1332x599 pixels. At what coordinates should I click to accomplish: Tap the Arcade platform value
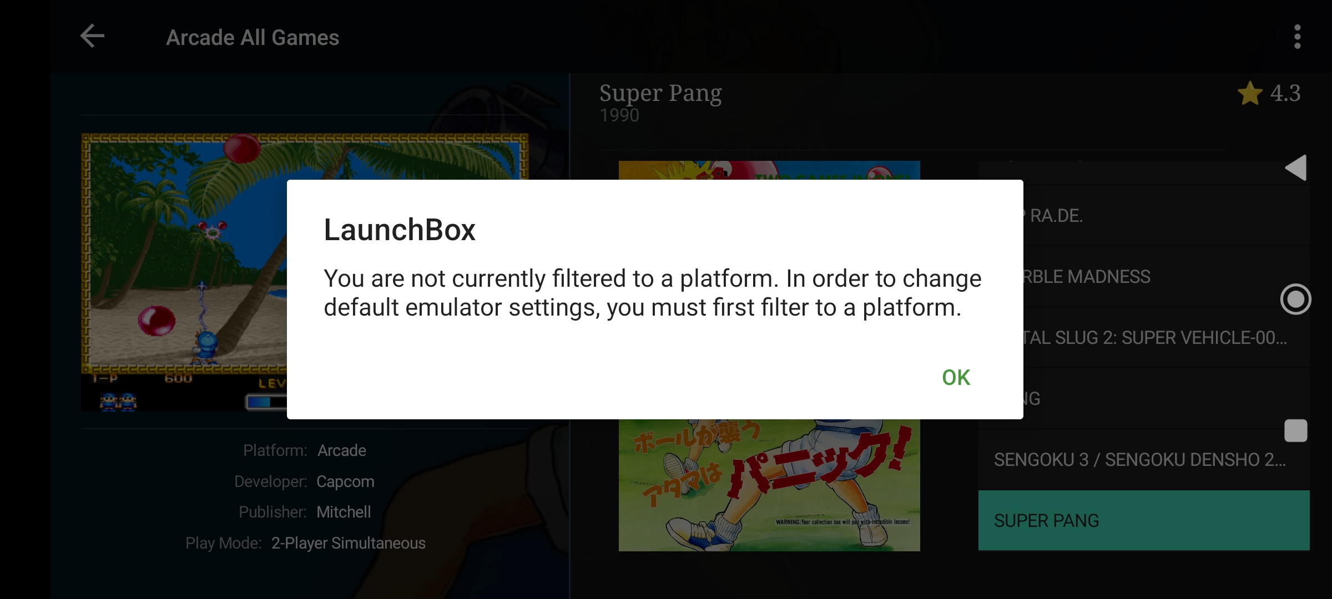coord(342,450)
